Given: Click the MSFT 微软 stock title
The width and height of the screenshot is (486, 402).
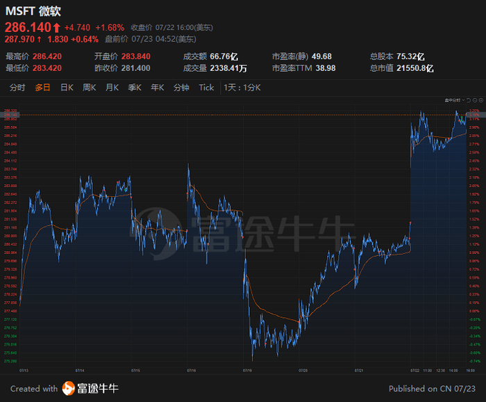Looking at the screenshot, I should (33, 11).
